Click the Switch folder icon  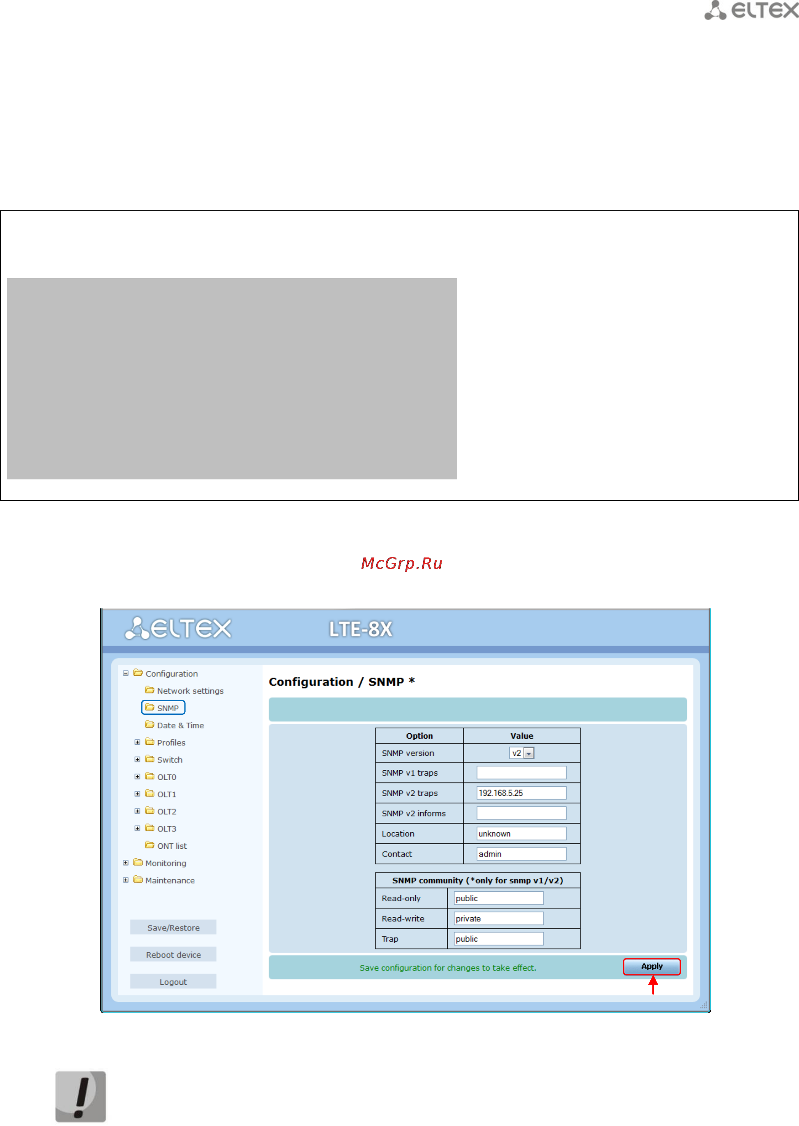[150, 758]
